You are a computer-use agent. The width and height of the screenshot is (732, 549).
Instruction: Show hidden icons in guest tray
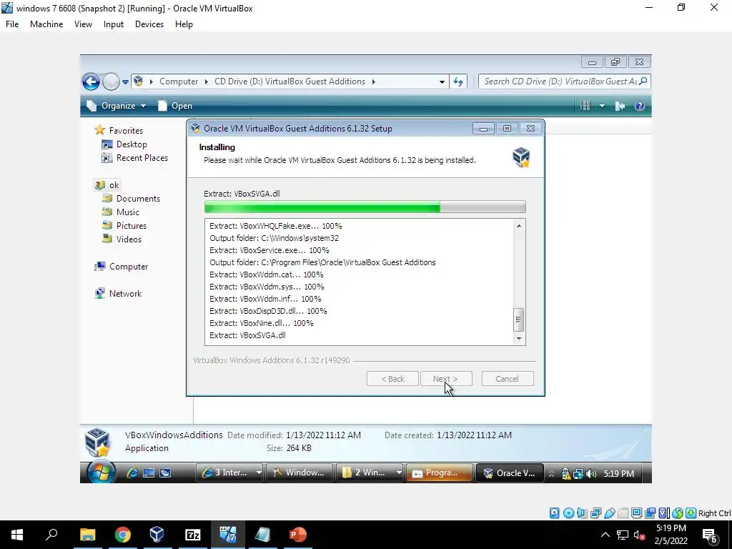tap(551, 474)
